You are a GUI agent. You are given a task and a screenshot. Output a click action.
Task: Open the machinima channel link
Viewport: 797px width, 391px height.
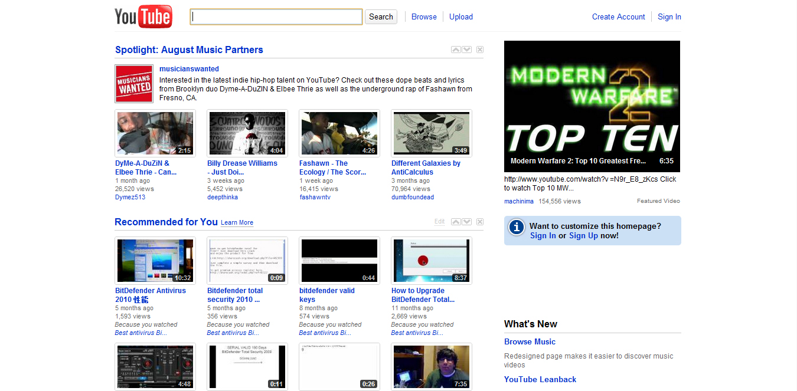point(519,201)
